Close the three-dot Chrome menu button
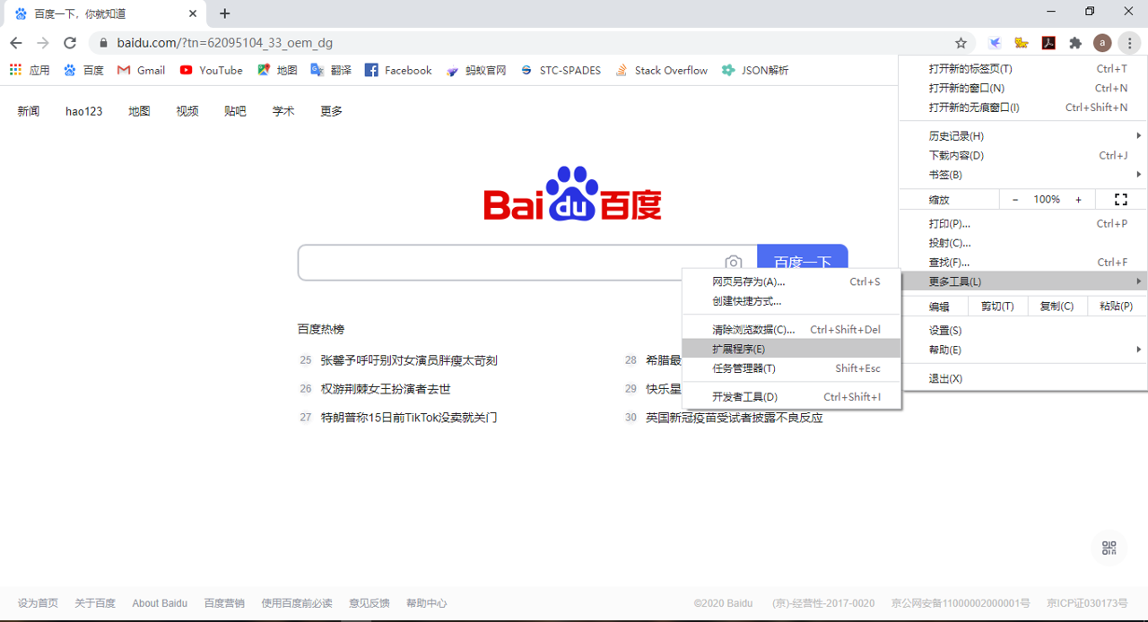 1130,43
